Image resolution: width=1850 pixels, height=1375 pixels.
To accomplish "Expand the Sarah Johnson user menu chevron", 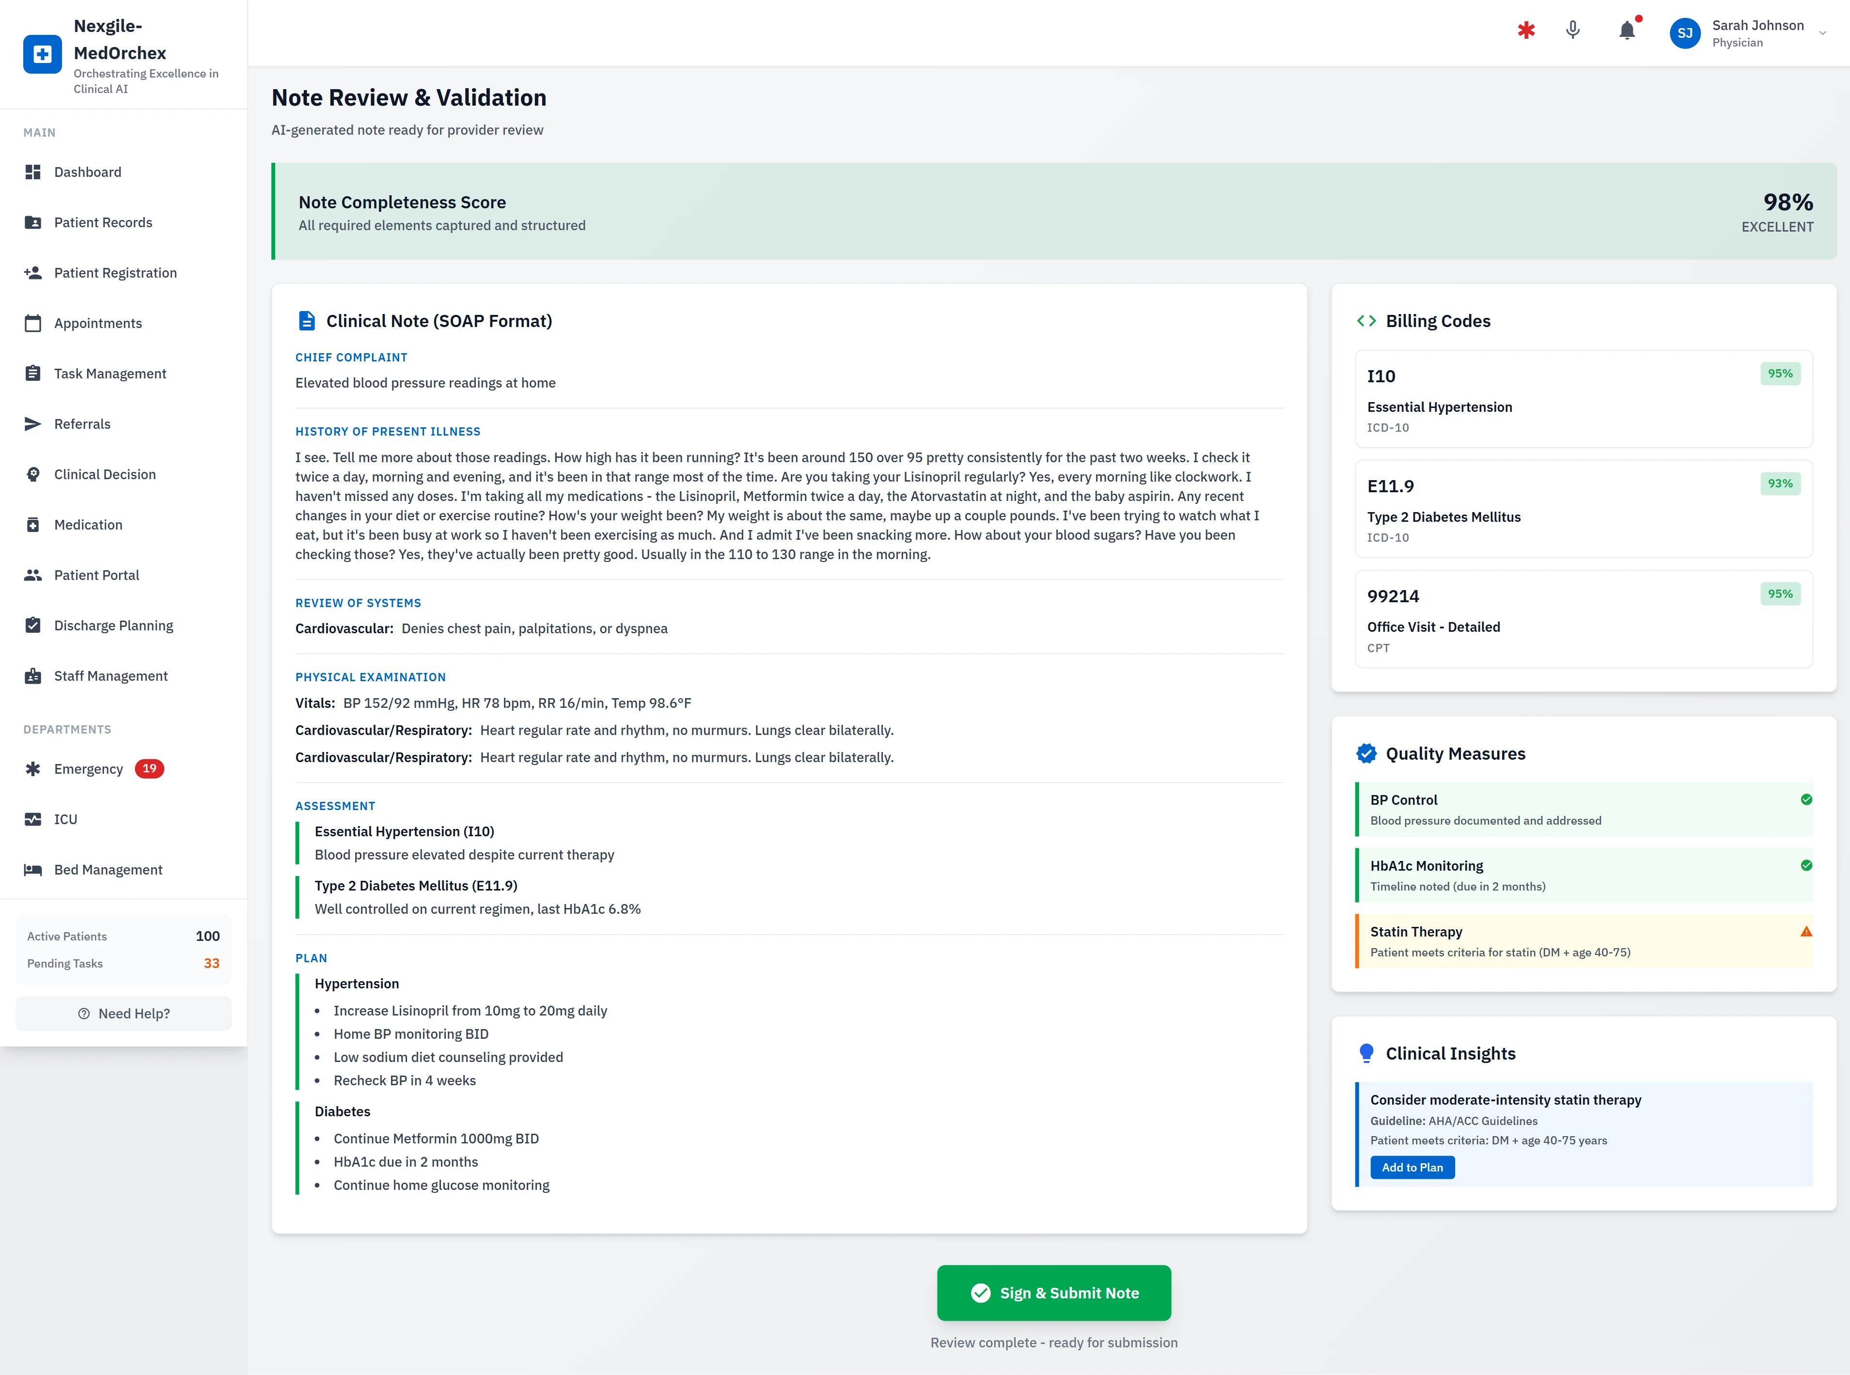I will [x=1822, y=33].
